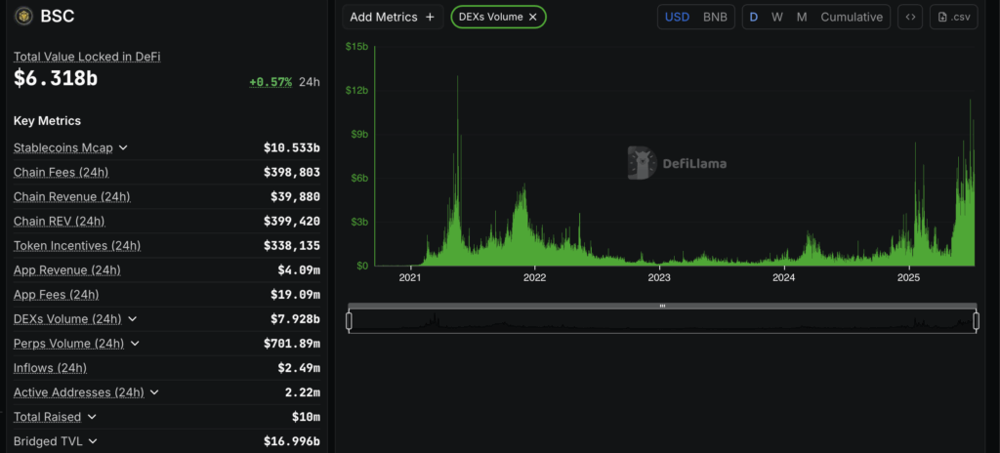Switch denomination to USD

tap(678, 18)
